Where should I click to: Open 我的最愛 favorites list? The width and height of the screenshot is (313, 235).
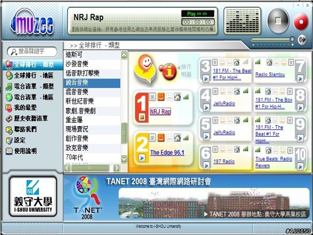tap(21, 108)
